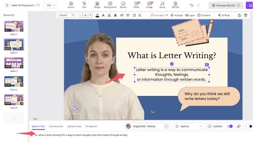Screen dimensions: 255x143
Task: Click the 'Letter Writing Lesson' project title
Action: coord(23,5)
